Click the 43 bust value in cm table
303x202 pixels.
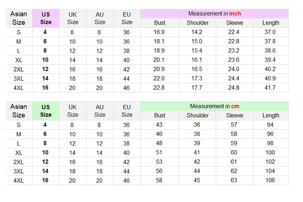click(159, 125)
